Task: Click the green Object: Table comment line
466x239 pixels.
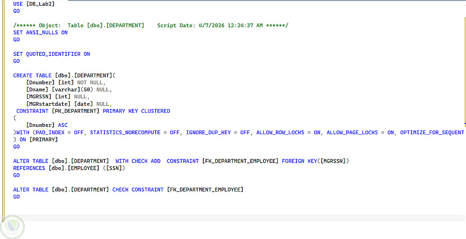Action: click(x=151, y=25)
